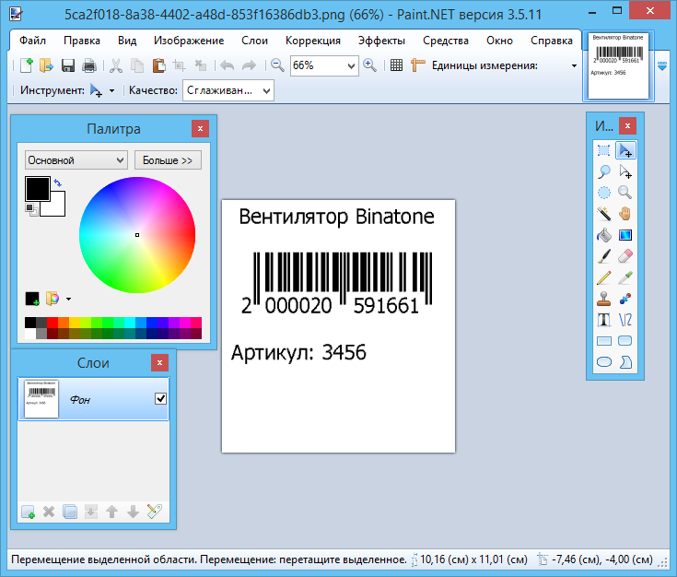Click the Zoom in magnifier icon

[x=369, y=65]
